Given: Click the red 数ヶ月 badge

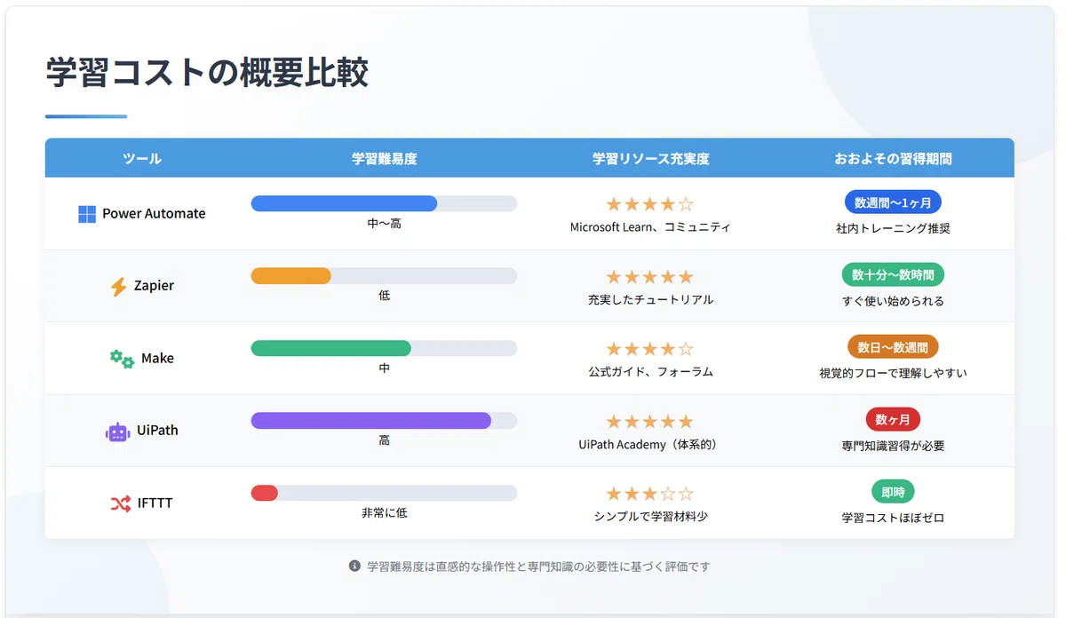Looking at the screenshot, I should tap(893, 419).
